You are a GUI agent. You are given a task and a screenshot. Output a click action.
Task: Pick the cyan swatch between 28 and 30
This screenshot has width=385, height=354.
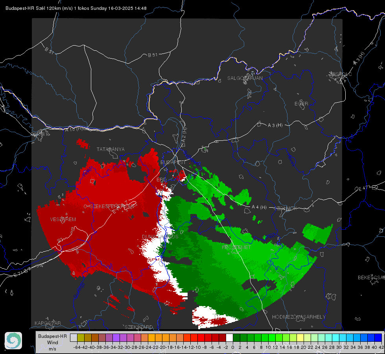(x=335, y=337)
